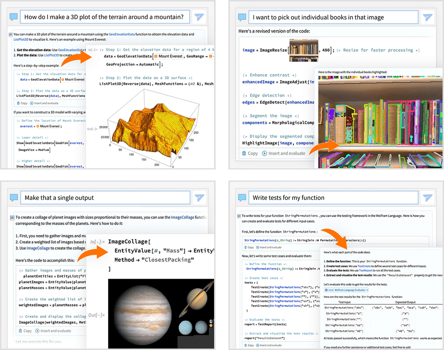Open the TestReport documentation link
The image size is (444, 350).
pos(366,270)
